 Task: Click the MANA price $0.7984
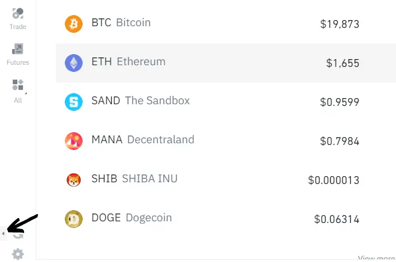click(x=340, y=141)
